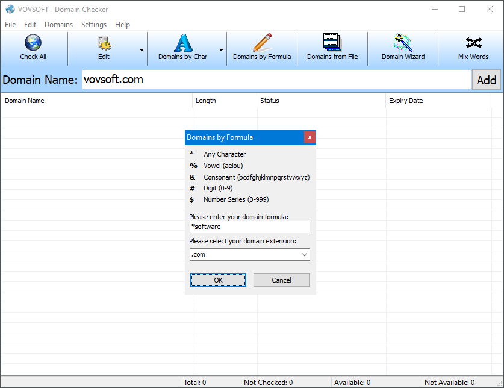This screenshot has height=388, width=504.
Task: Click the VOVSOFT app icon in title bar
Action: 10,9
